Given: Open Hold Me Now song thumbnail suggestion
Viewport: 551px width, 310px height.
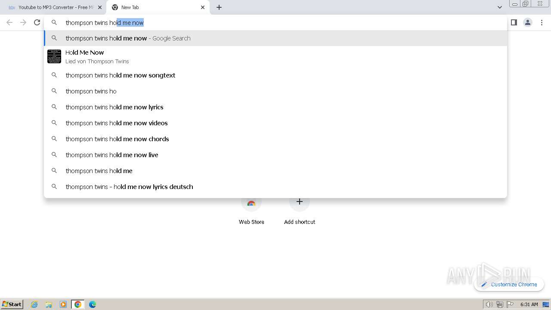Looking at the screenshot, I should [x=54, y=56].
